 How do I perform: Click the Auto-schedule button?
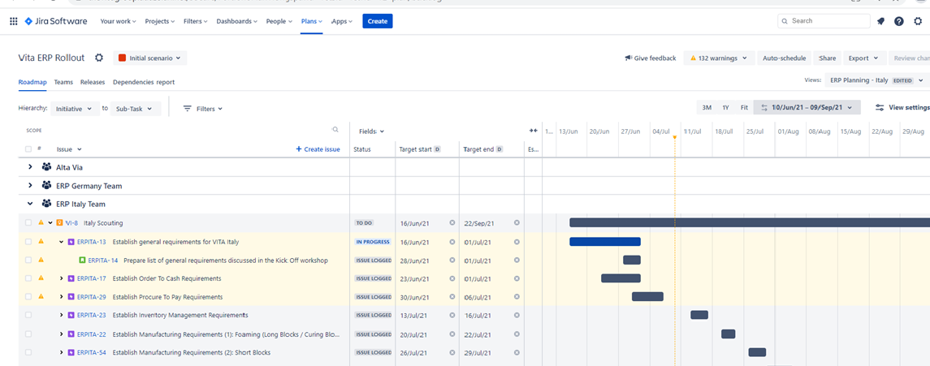[x=784, y=58]
